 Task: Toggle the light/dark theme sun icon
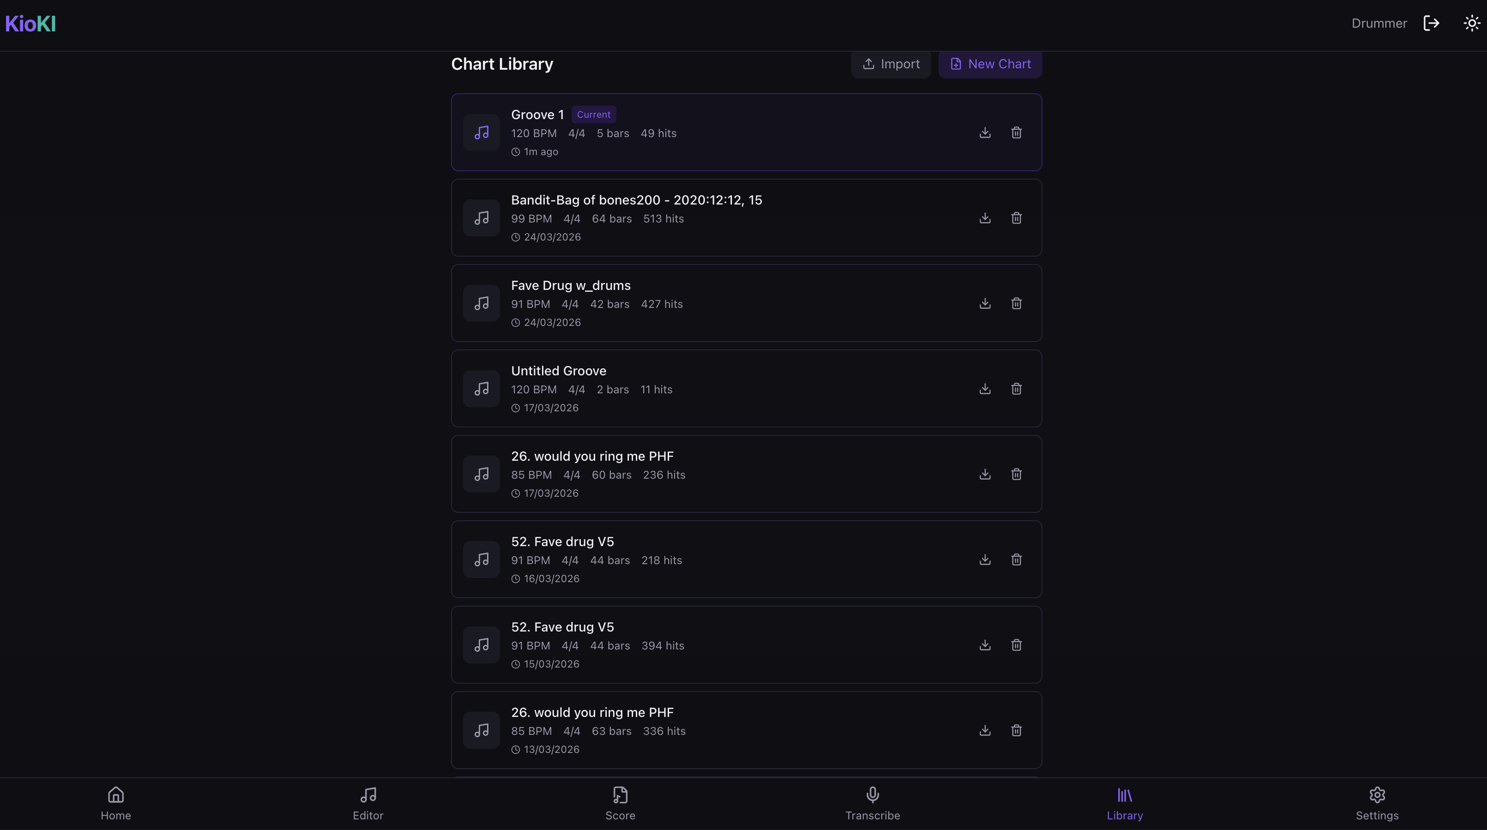(1471, 23)
